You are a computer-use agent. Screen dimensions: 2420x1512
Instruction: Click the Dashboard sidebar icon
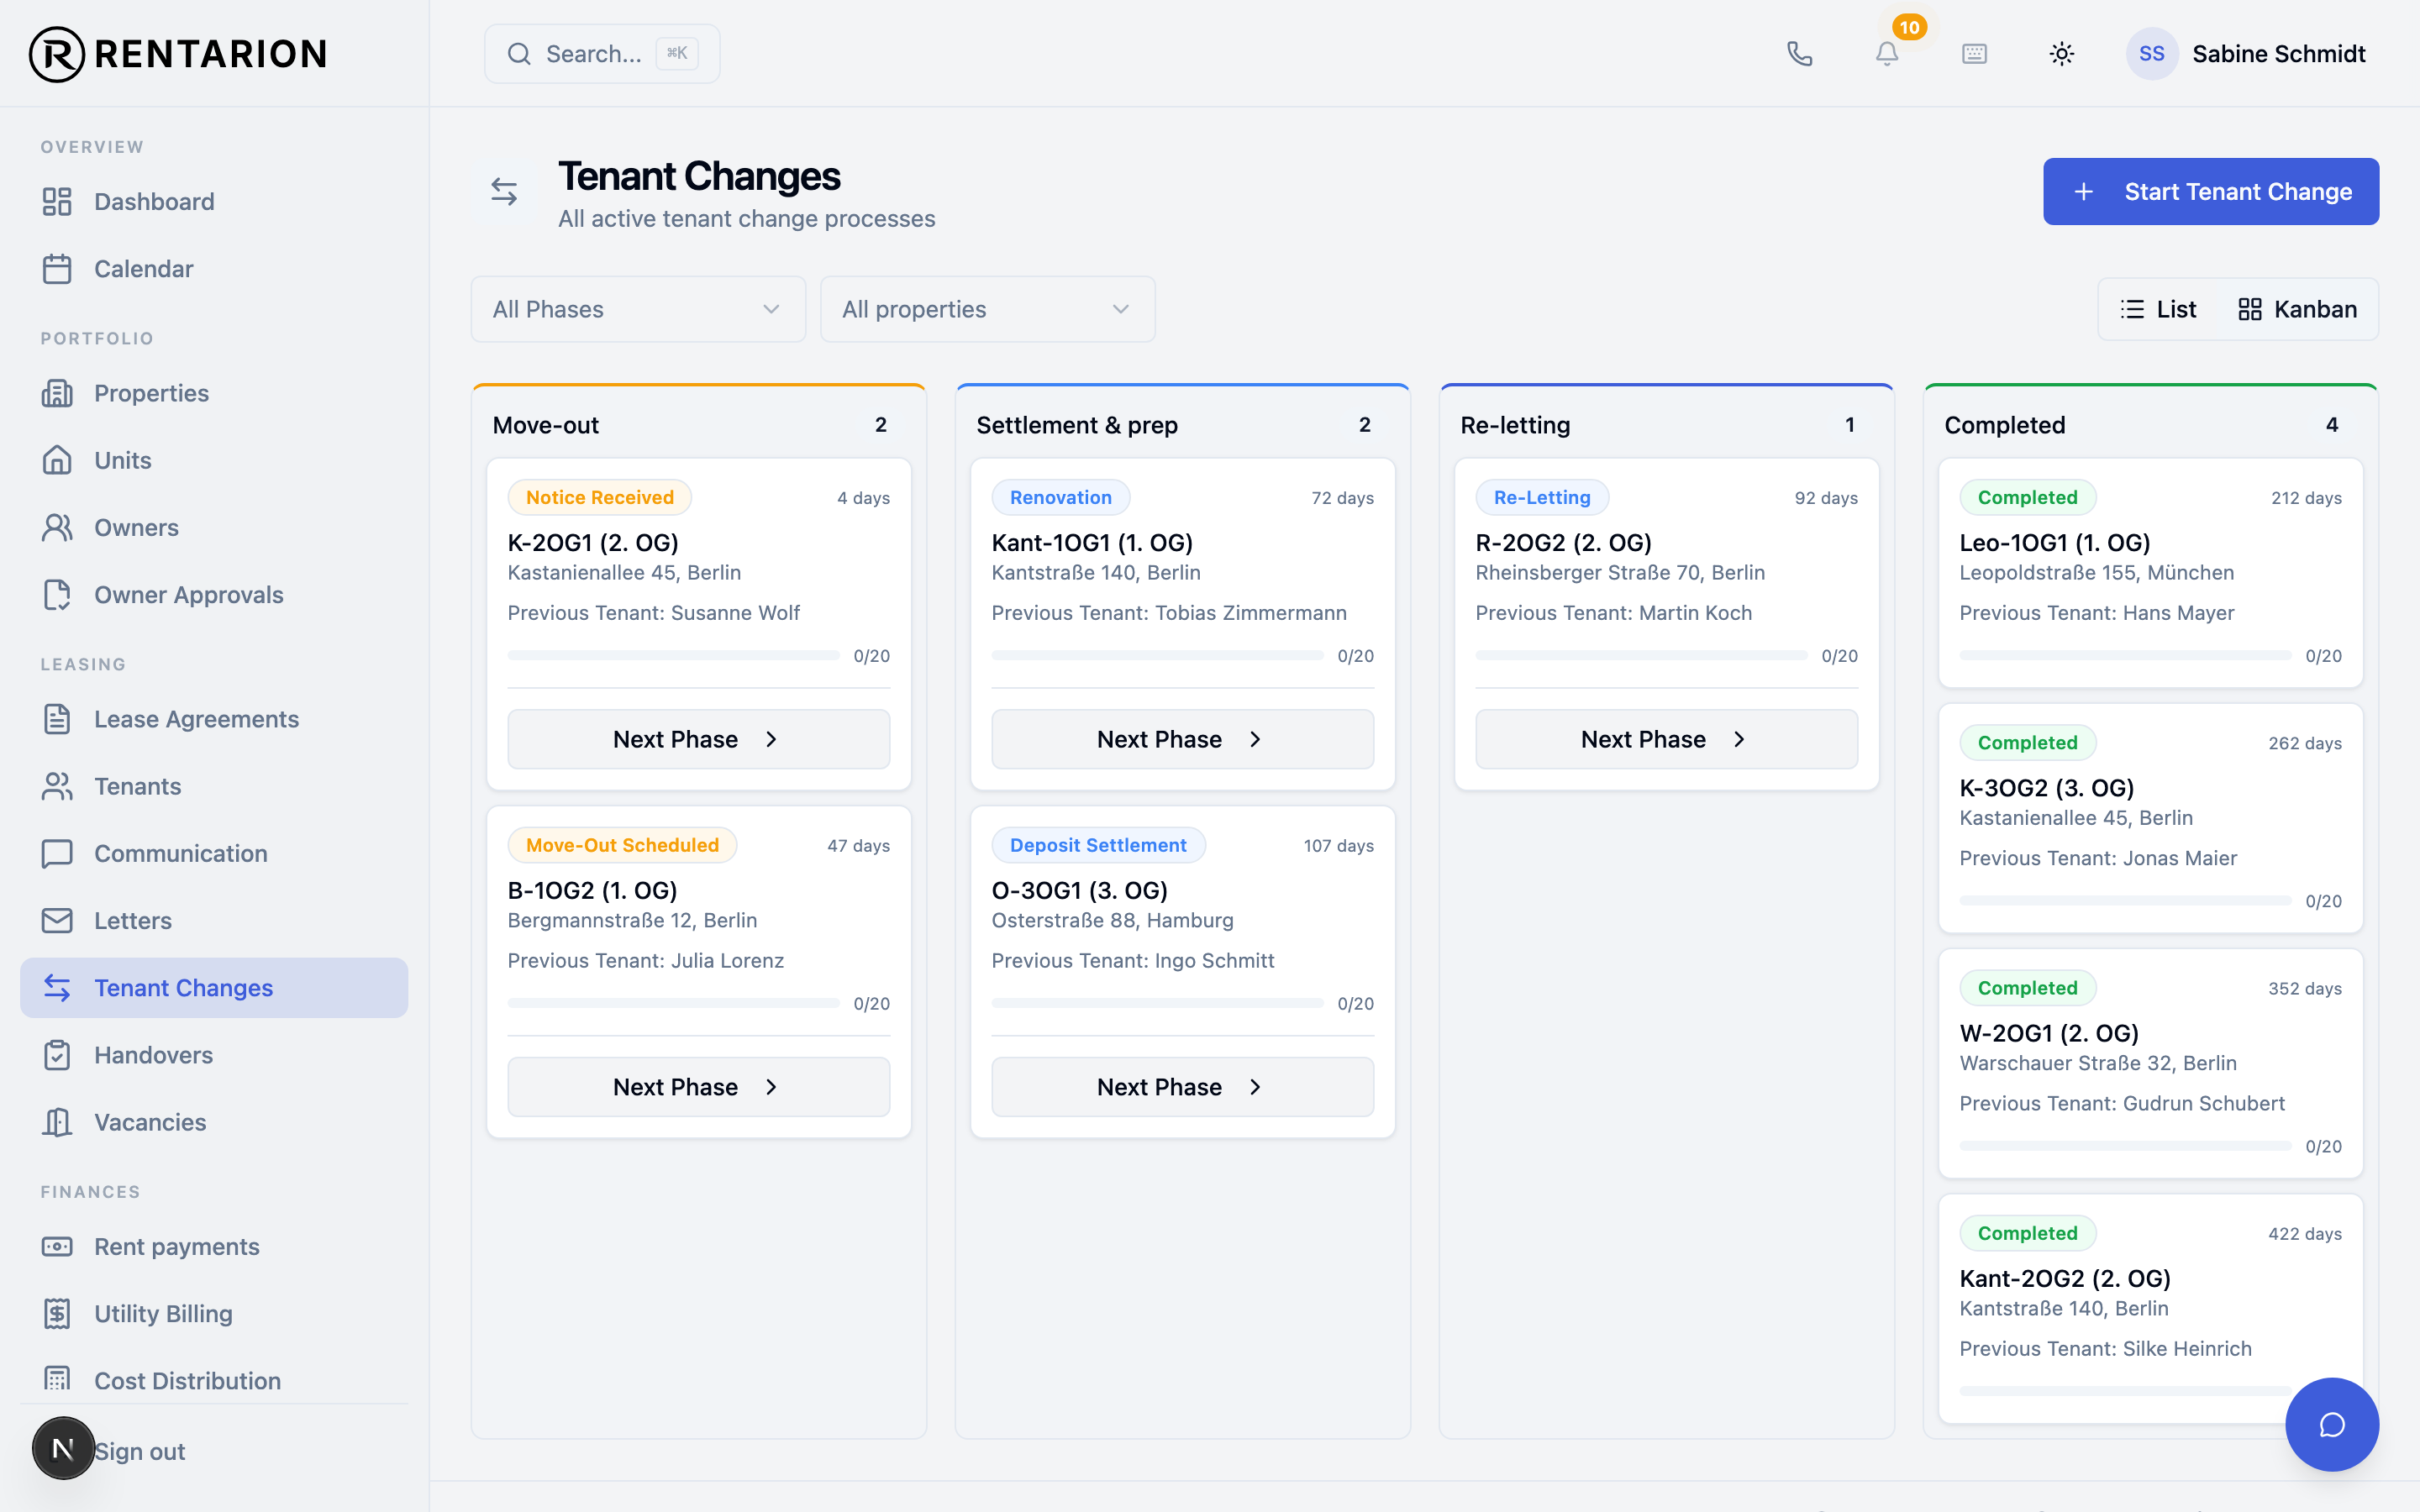tap(57, 201)
